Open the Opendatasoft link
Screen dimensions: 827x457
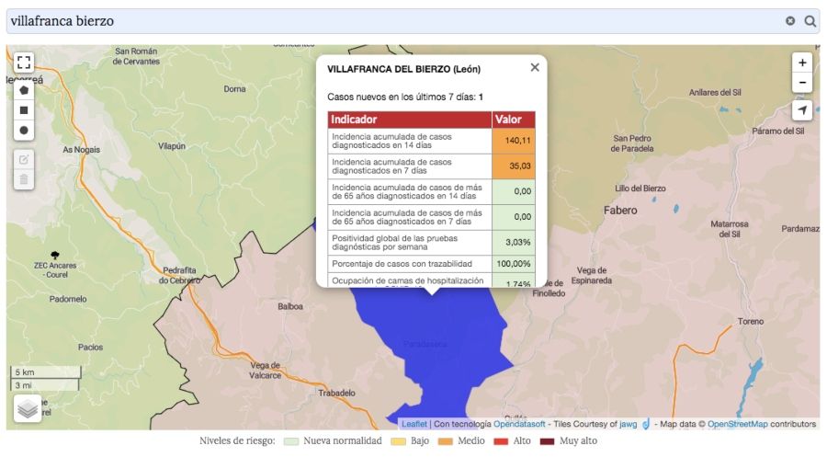520,424
